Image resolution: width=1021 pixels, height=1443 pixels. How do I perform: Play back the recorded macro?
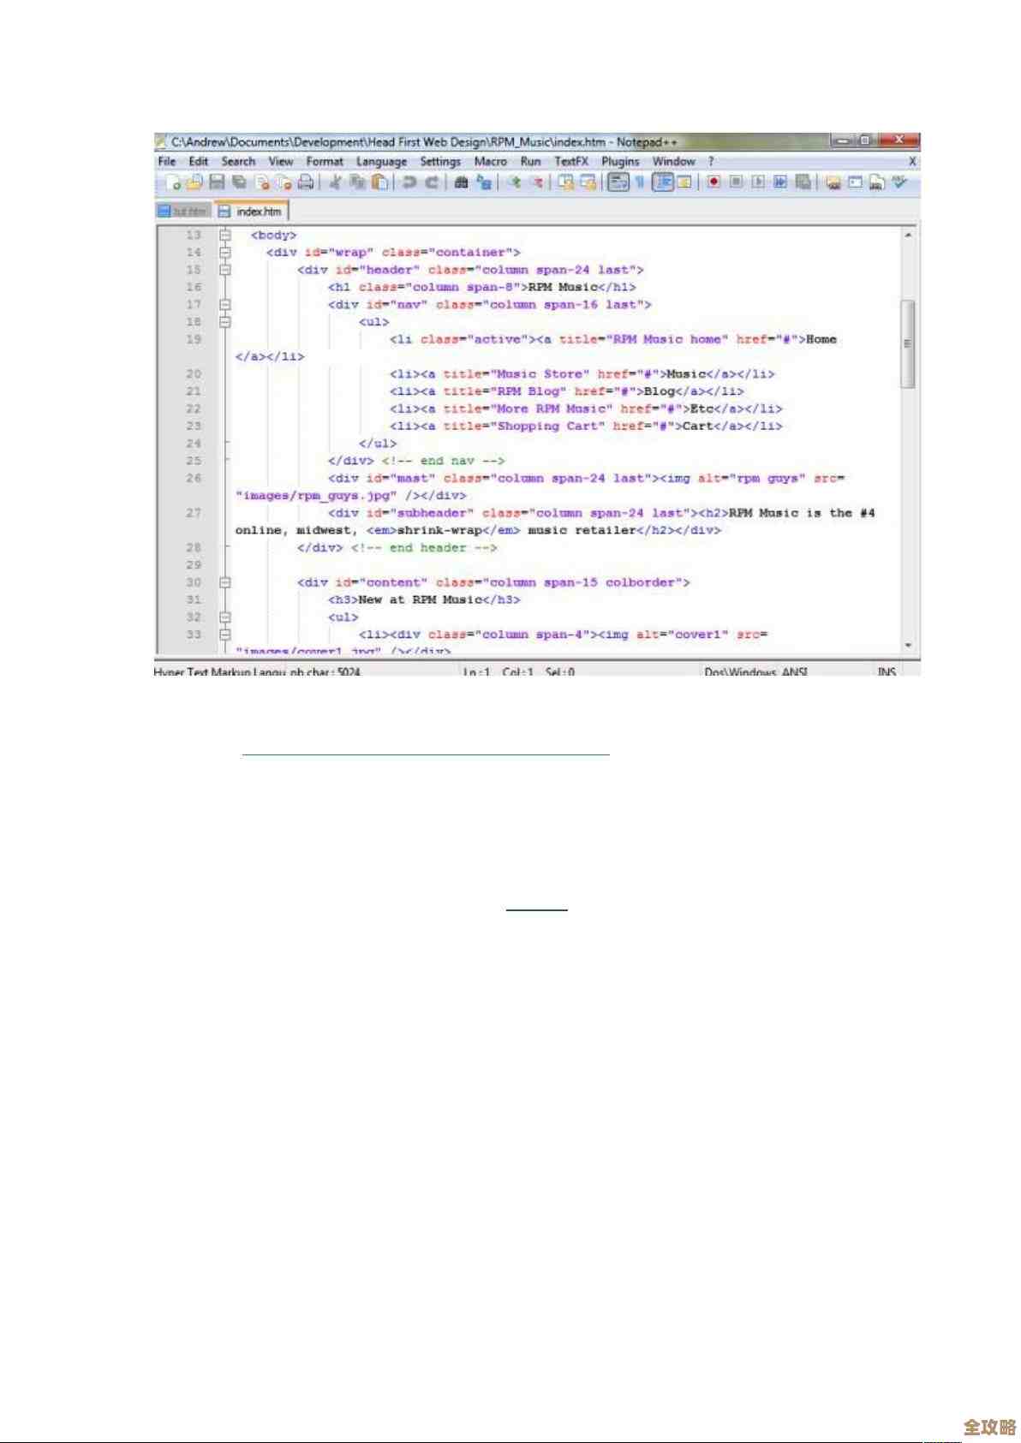pyautogui.click(x=758, y=182)
